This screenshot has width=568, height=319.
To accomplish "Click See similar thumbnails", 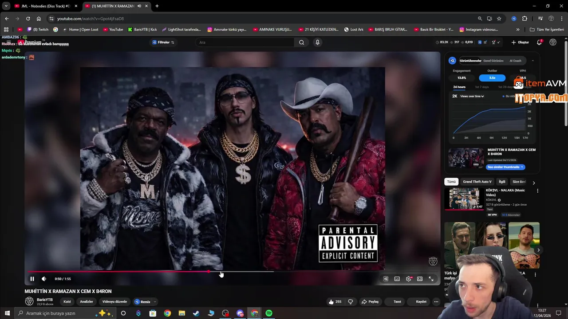I will (x=505, y=167).
